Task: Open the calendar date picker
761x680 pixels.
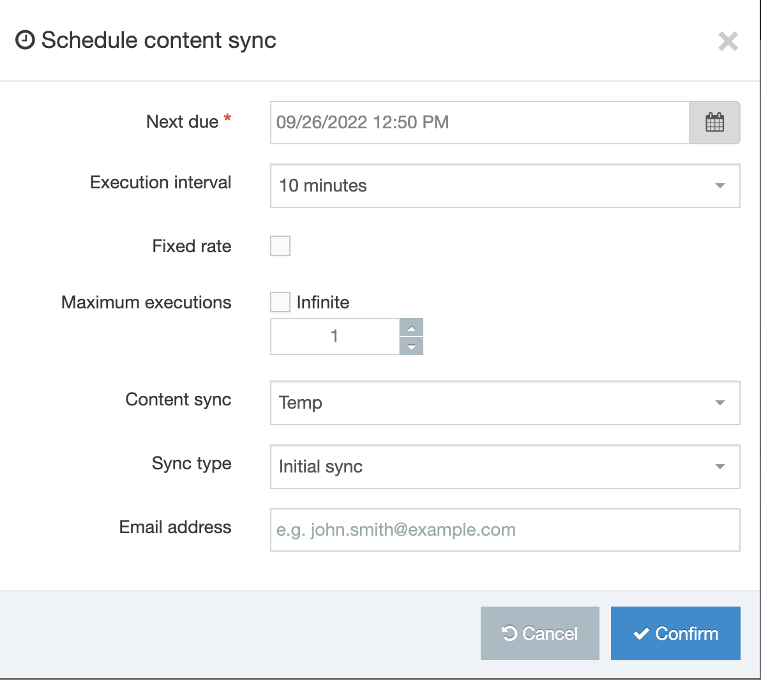Action: 714,123
